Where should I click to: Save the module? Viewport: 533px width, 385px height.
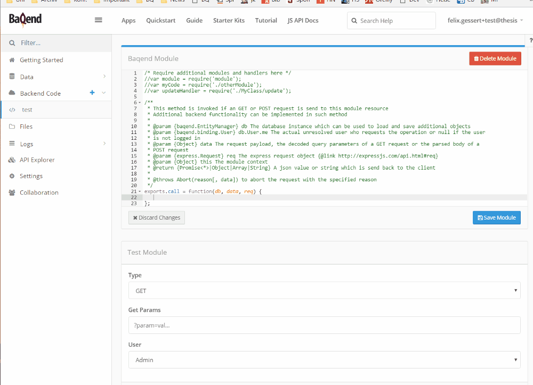coord(497,217)
